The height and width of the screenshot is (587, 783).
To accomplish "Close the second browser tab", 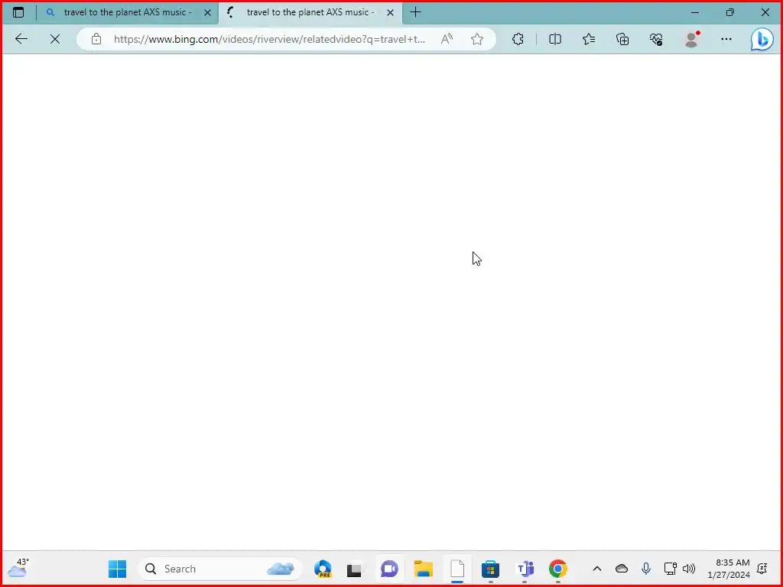I will coord(391,12).
